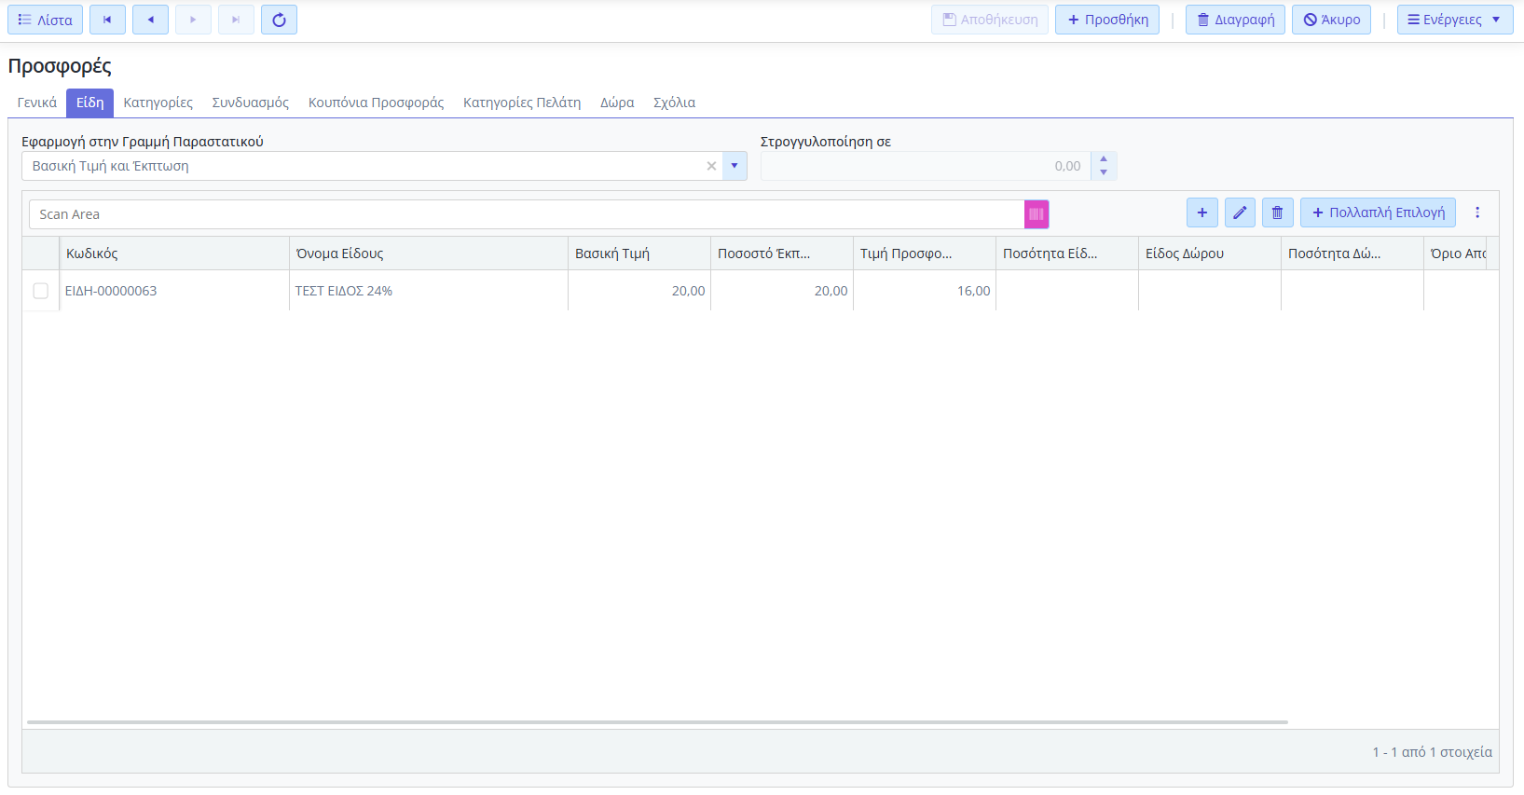Screen dimensions: 1524x795
Task: Increase Στρογγυλοποίηση value with up arrow
Action: coord(1104,159)
